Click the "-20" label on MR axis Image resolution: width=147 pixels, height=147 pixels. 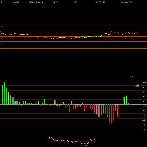[143, 111]
